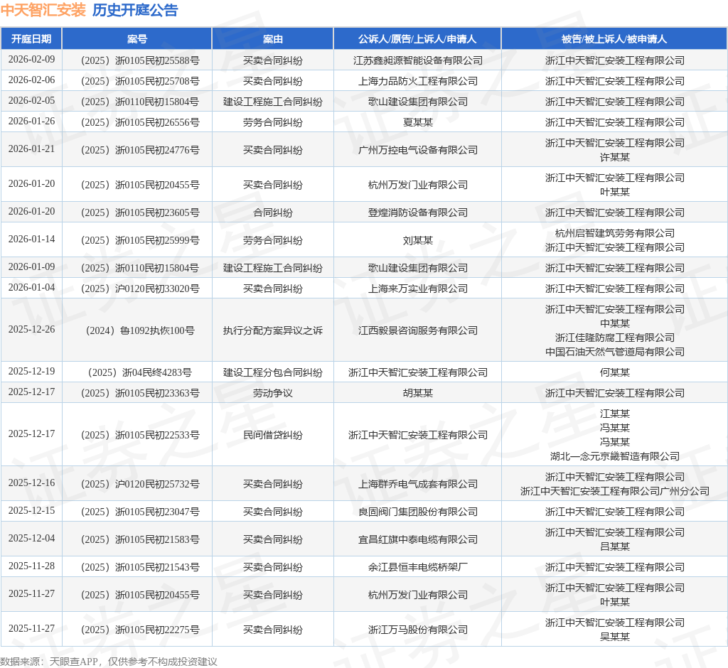The height and width of the screenshot is (668, 728).
Task: Click case number 浙04民终4283号
Action: click(x=140, y=372)
